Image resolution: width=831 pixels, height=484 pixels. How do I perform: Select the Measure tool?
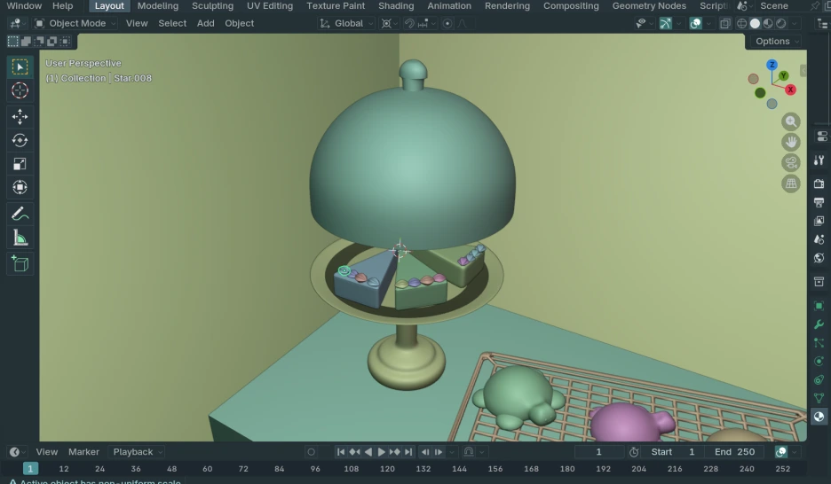[20, 238]
